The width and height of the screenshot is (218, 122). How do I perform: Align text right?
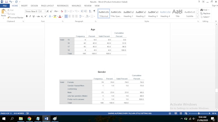73,16
